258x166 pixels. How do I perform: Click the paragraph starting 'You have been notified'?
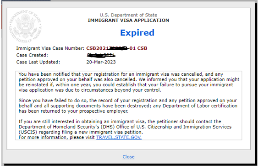coord(129,82)
